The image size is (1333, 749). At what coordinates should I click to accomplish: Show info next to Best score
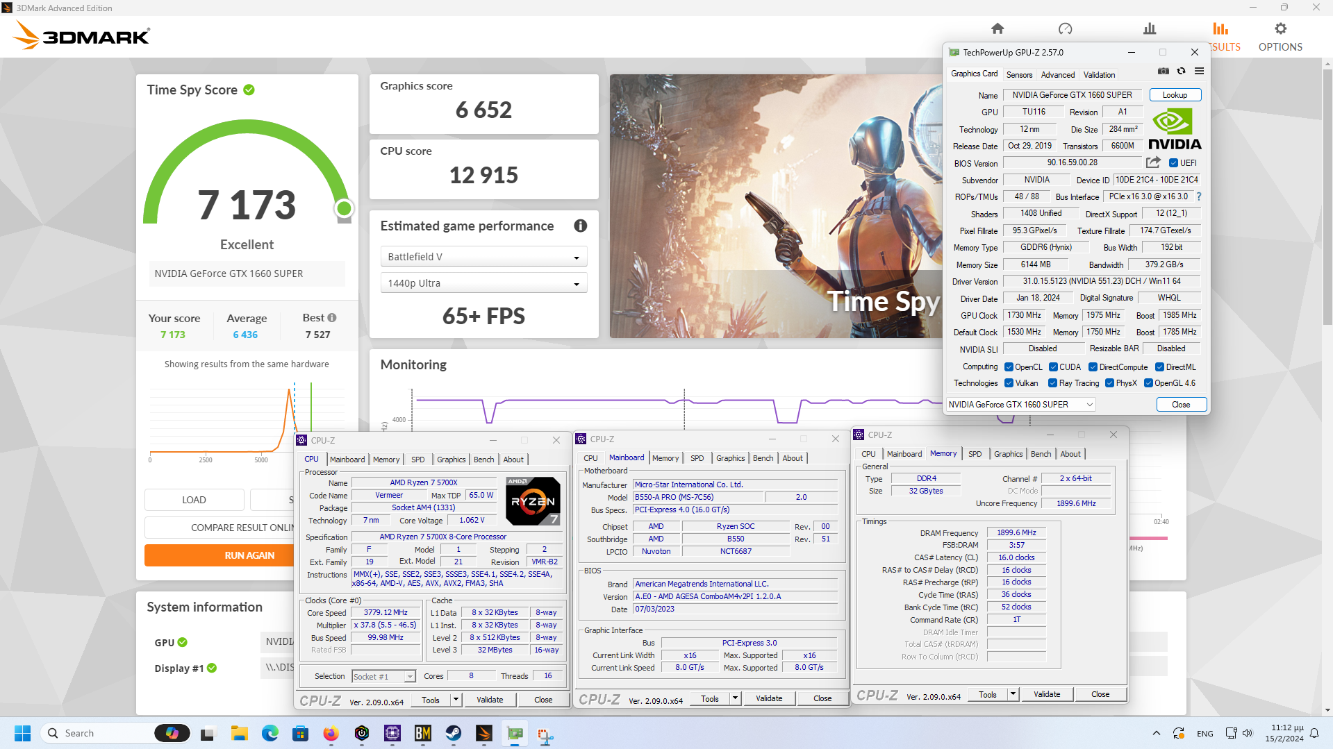332,318
